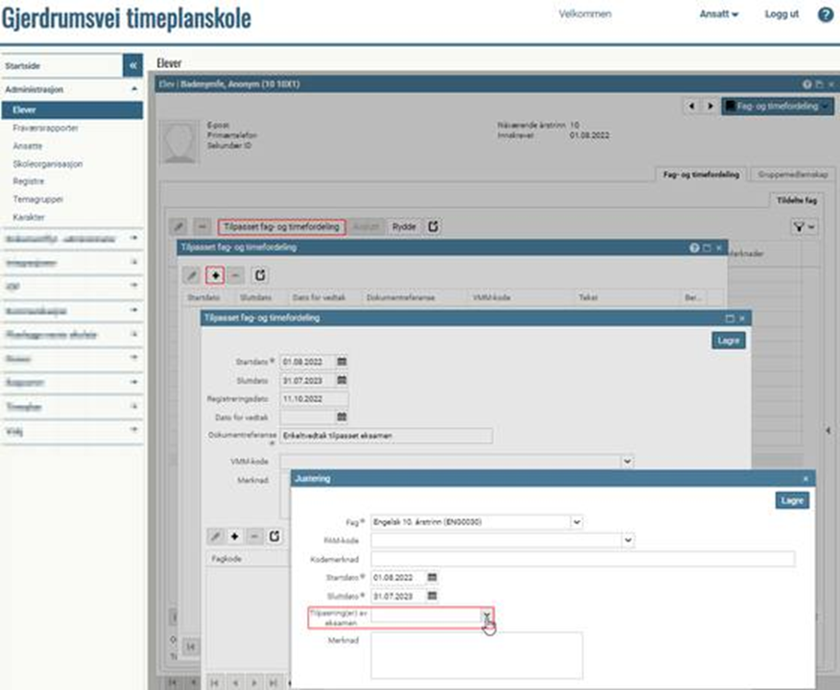Open calendar picker for Juster Startdato

pos(432,578)
